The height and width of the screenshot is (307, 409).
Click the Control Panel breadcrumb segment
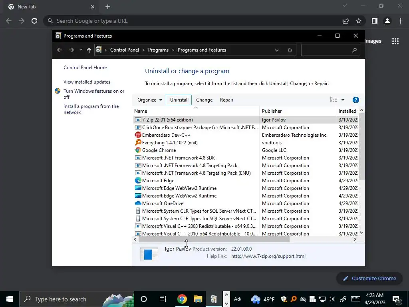[x=125, y=50]
